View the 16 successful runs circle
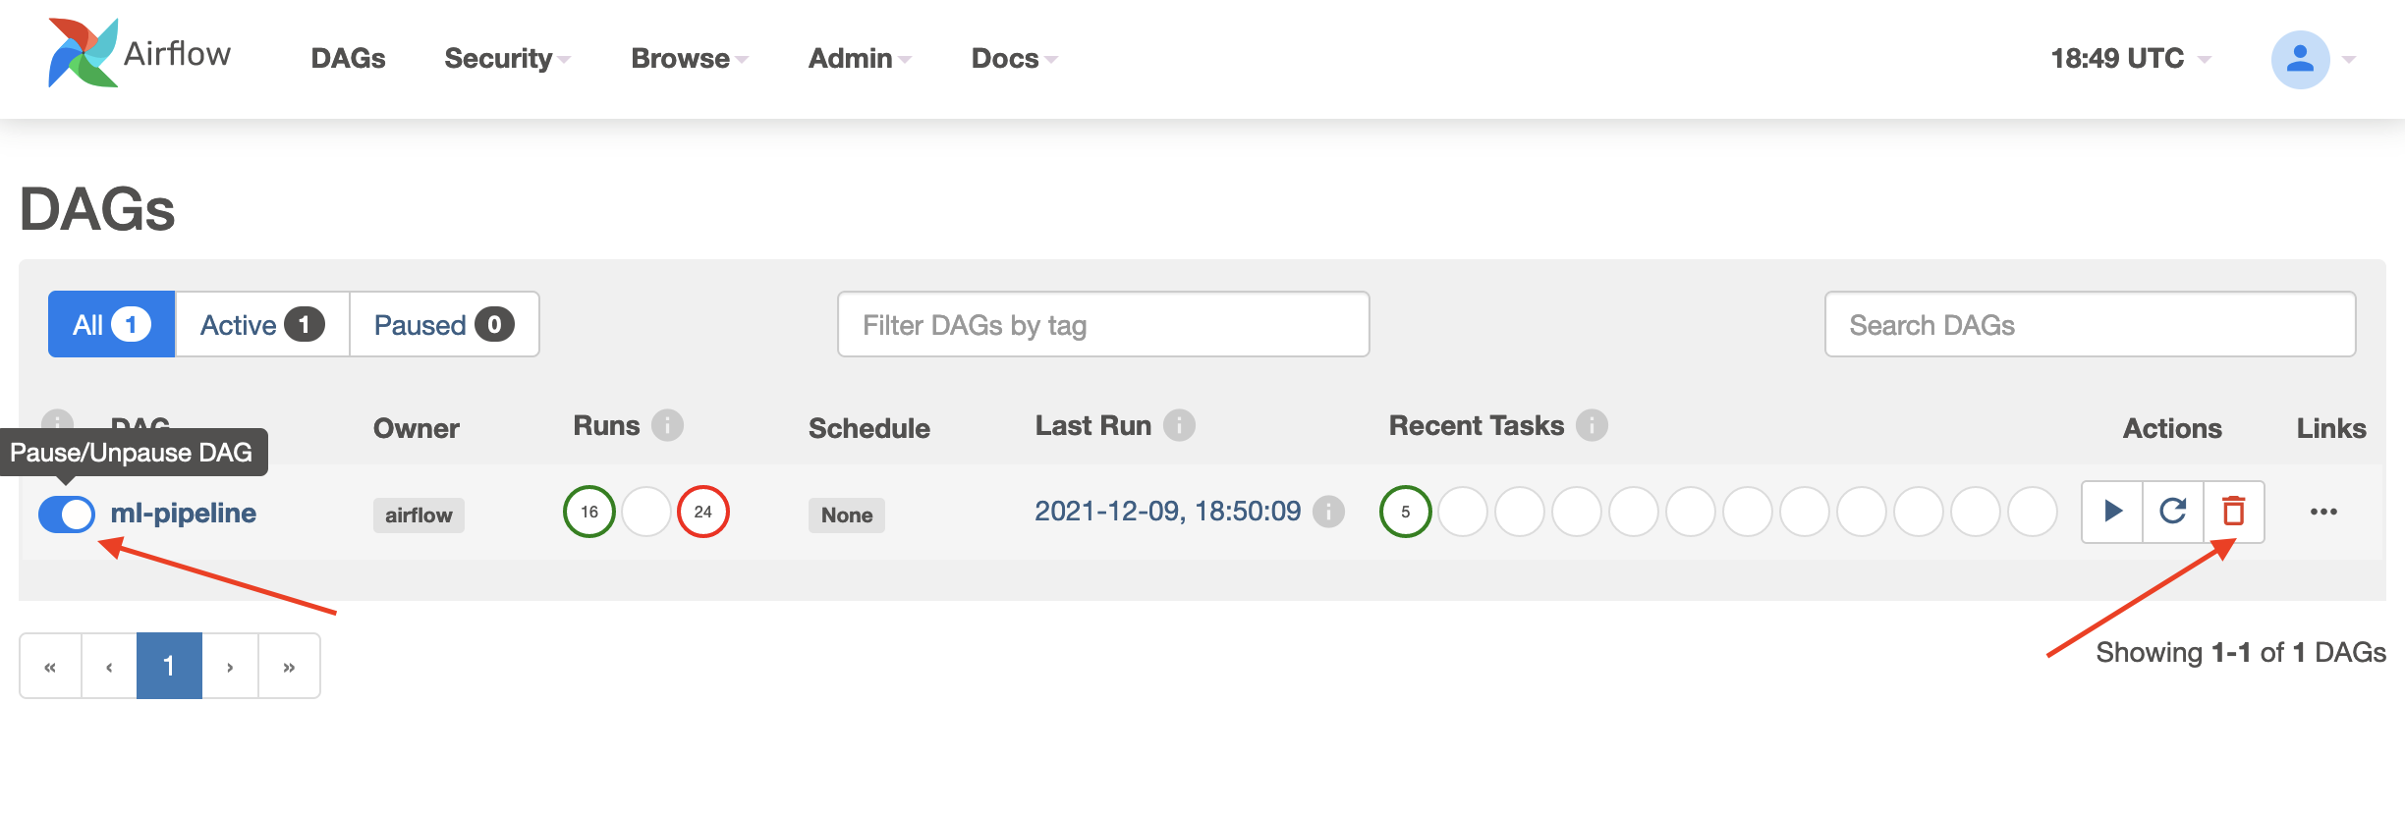The width and height of the screenshot is (2405, 813). click(x=589, y=512)
